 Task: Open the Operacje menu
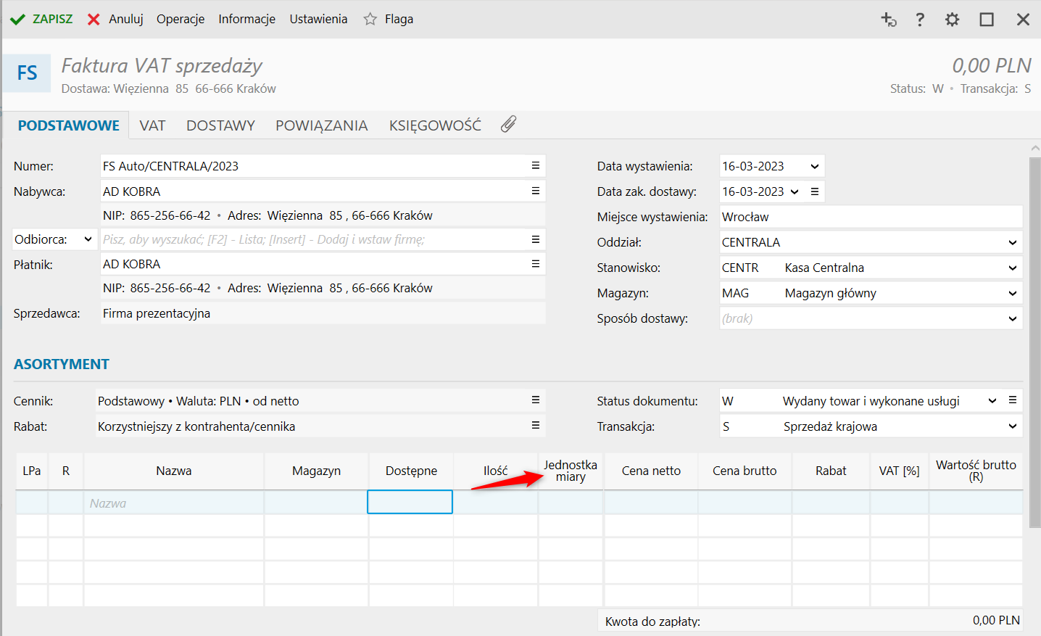tap(181, 20)
